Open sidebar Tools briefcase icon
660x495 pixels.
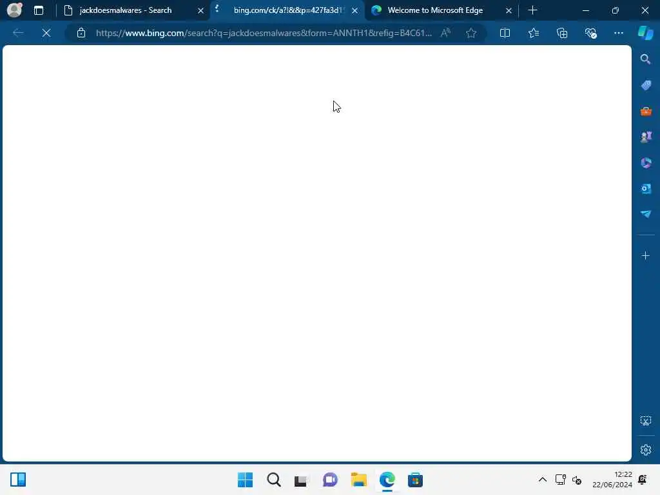point(646,111)
